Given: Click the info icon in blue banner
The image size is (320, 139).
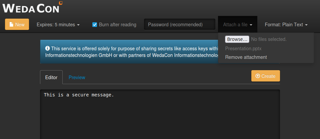Looking at the screenshot, I should click(47, 48).
